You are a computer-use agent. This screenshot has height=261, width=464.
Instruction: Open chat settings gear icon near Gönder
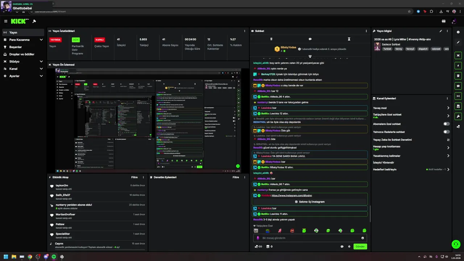pyautogui.click(x=349, y=246)
